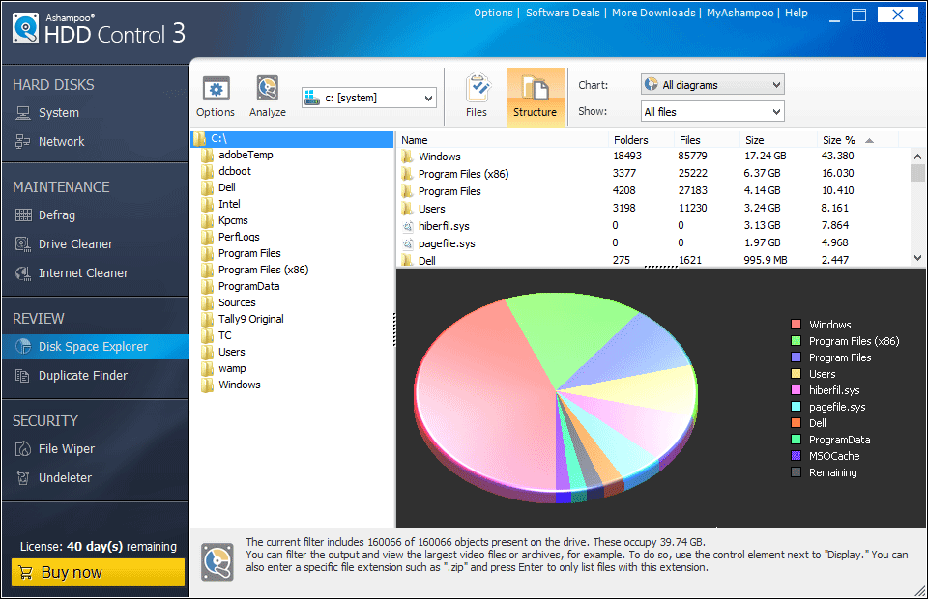Sort by the Size % column header
The image size is (928, 599).
[x=839, y=140]
